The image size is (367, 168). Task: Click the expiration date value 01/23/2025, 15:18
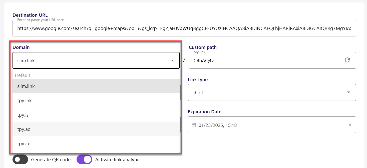(218, 125)
